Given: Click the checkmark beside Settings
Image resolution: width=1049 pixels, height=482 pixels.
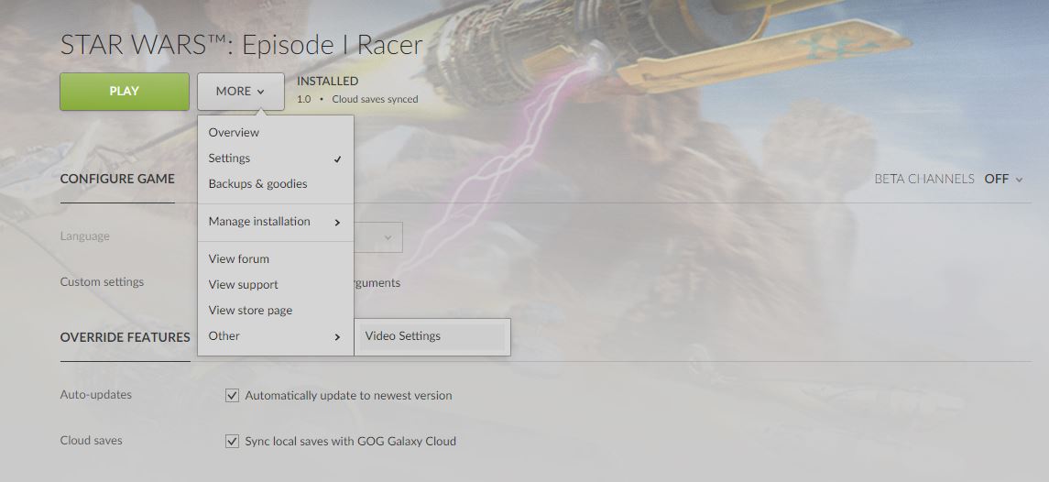Looking at the screenshot, I should click(x=338, y=159).
